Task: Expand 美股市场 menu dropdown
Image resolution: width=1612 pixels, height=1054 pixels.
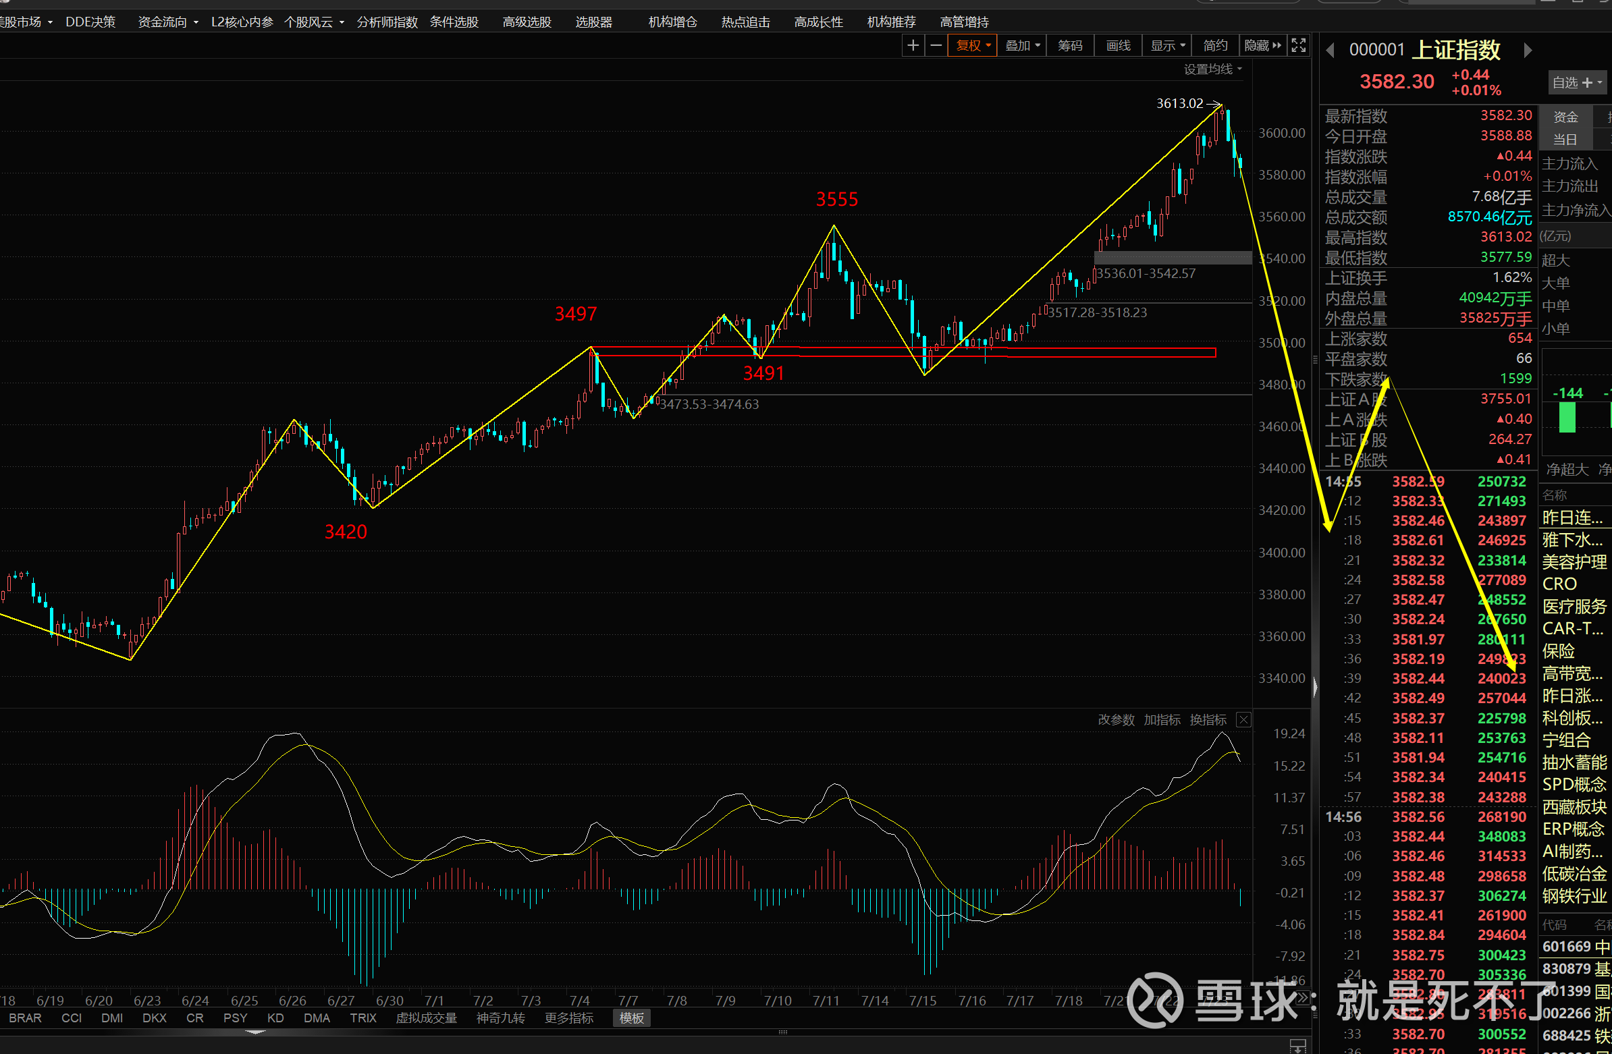Action: pos(26,22)
